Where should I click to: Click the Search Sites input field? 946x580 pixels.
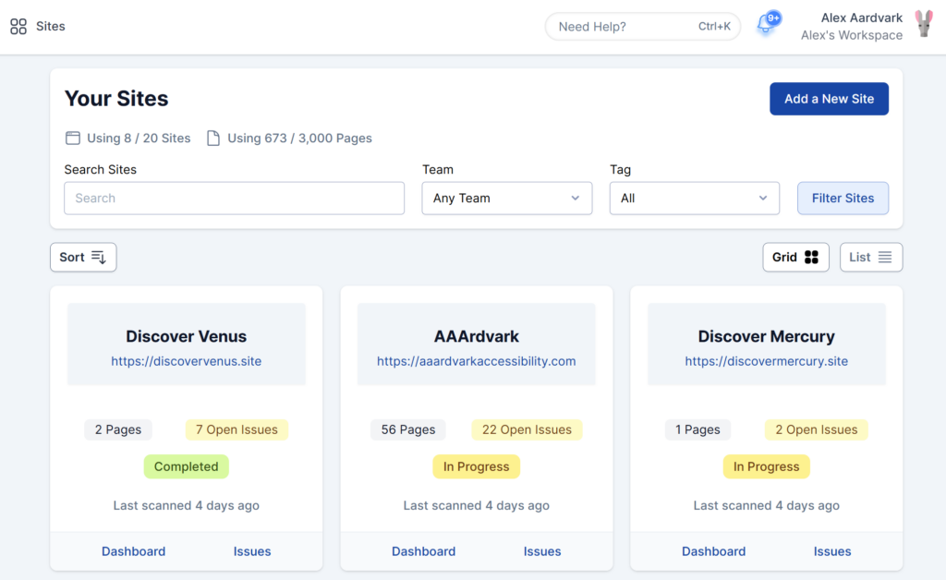pyautogui.click(x=234, y=199)
